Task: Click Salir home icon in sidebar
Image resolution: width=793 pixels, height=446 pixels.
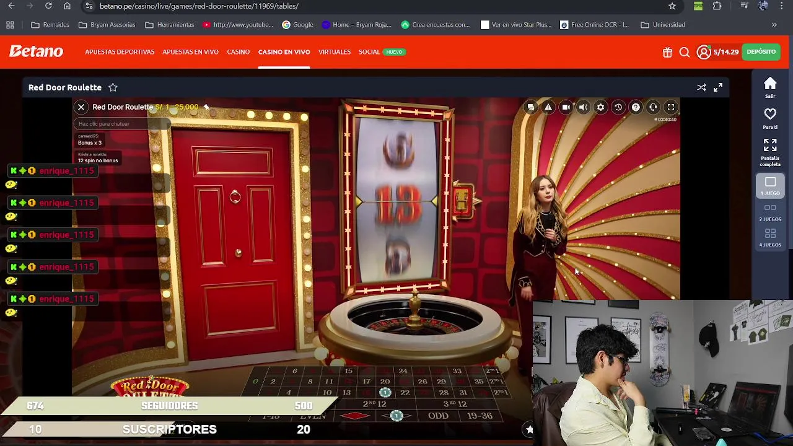Action: (770, 87)
